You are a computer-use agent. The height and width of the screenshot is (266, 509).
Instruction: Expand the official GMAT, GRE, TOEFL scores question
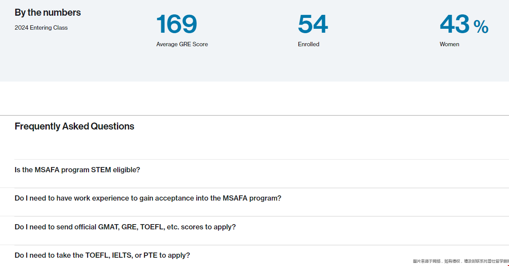pyautogui.click(x=125, y=227)
